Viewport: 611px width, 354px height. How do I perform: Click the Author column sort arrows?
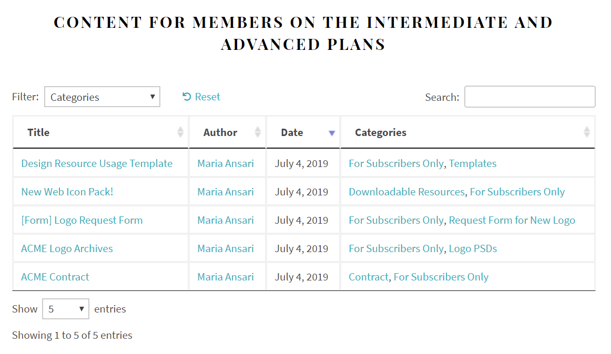point(258,132)
